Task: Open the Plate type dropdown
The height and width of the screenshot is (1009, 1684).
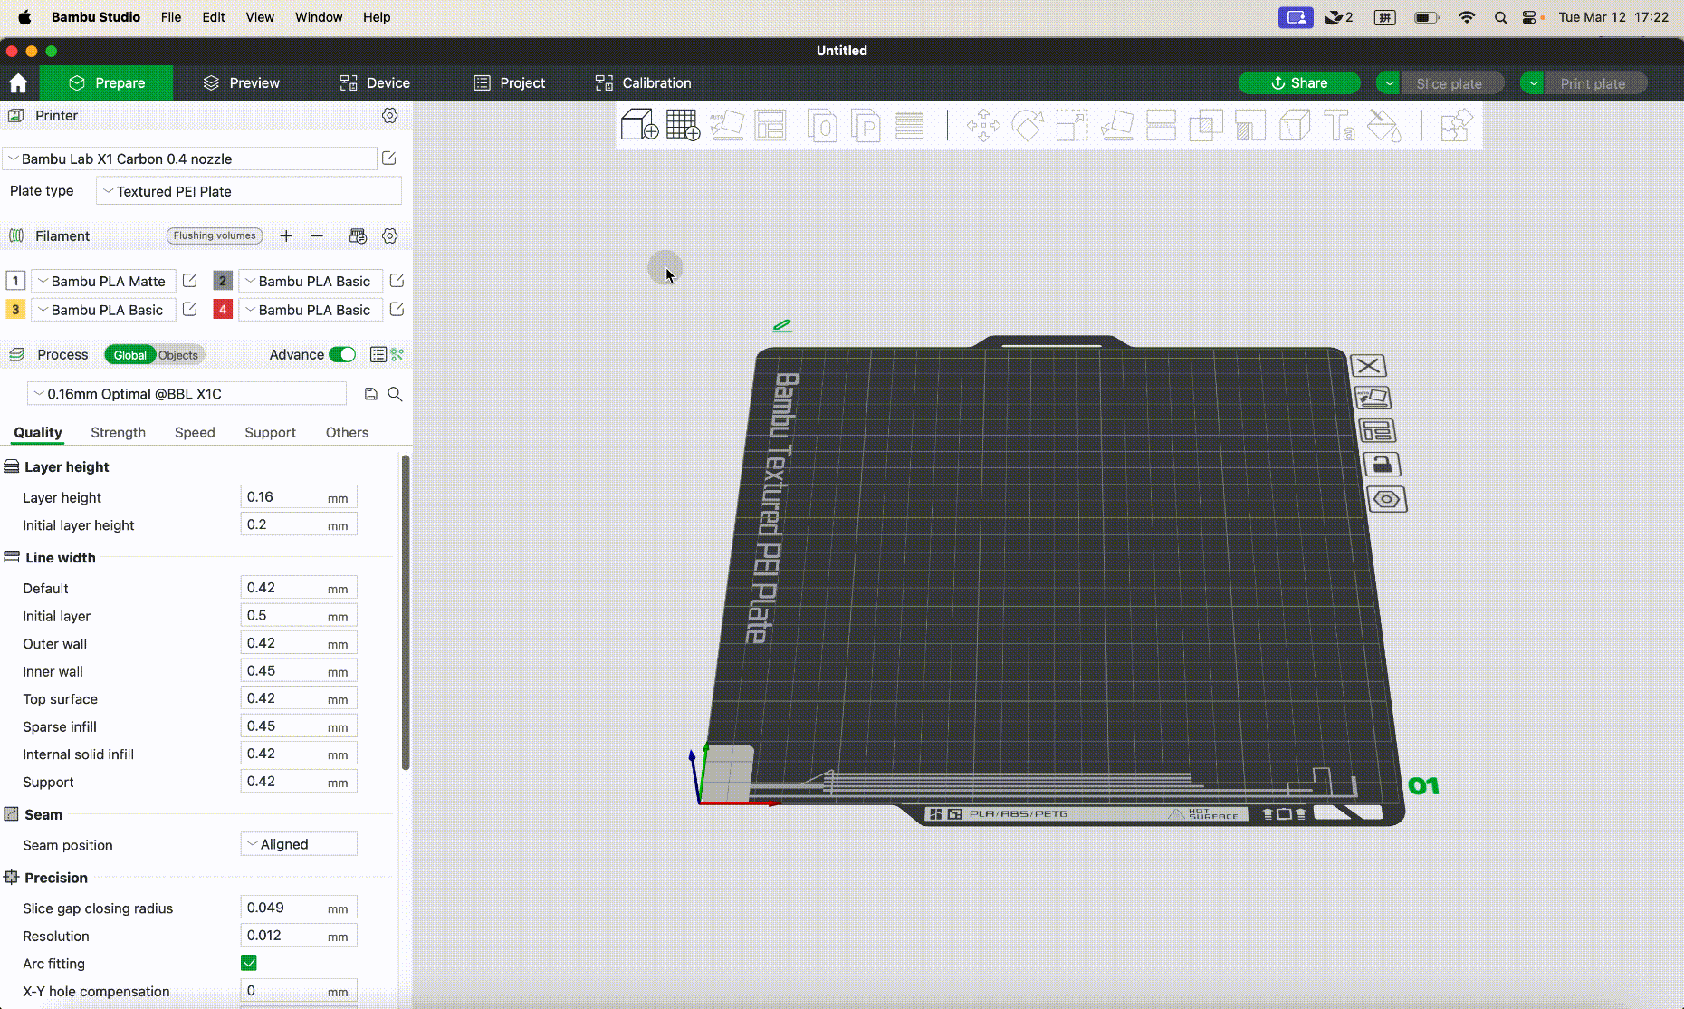Action: click(249, 191)
